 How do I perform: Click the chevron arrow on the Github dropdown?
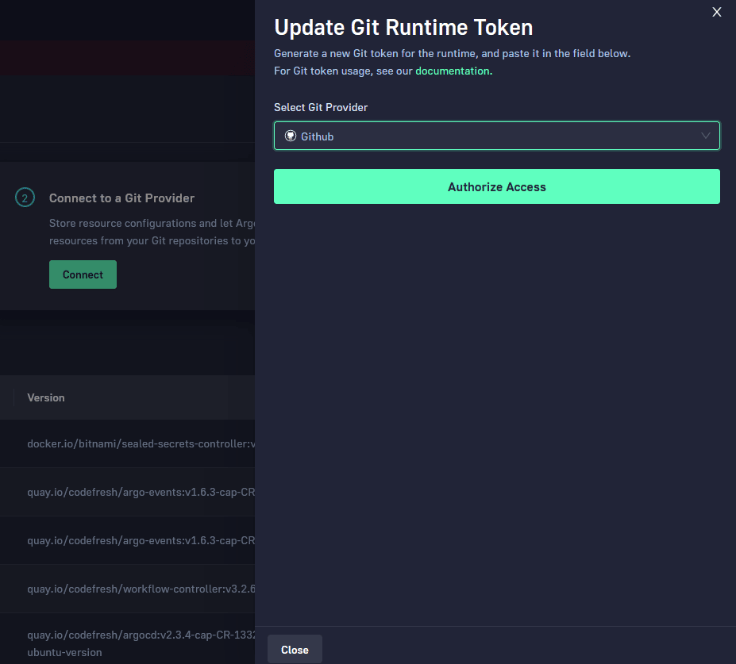pyautogui.click(x=705, y=136)
